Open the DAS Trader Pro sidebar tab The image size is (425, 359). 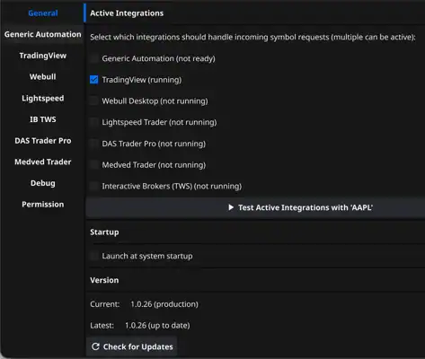point(43,141)
